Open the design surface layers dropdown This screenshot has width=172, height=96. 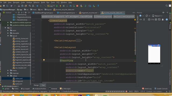tap(141, 16)
